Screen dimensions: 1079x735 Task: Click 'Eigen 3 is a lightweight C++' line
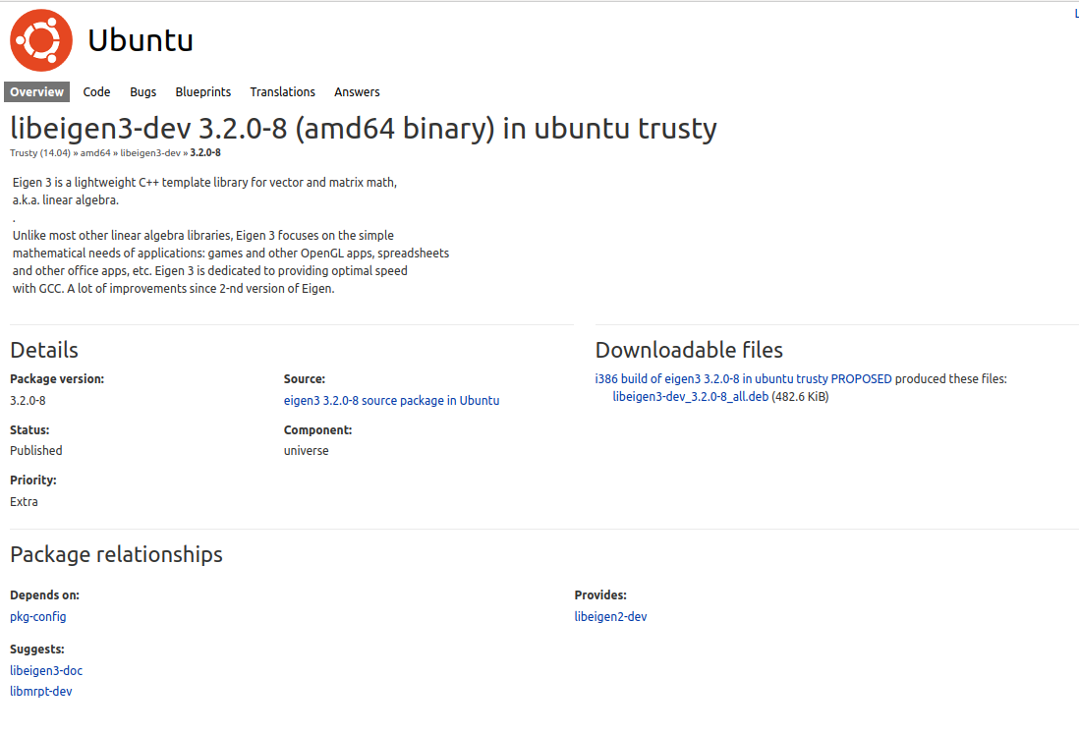204,183
